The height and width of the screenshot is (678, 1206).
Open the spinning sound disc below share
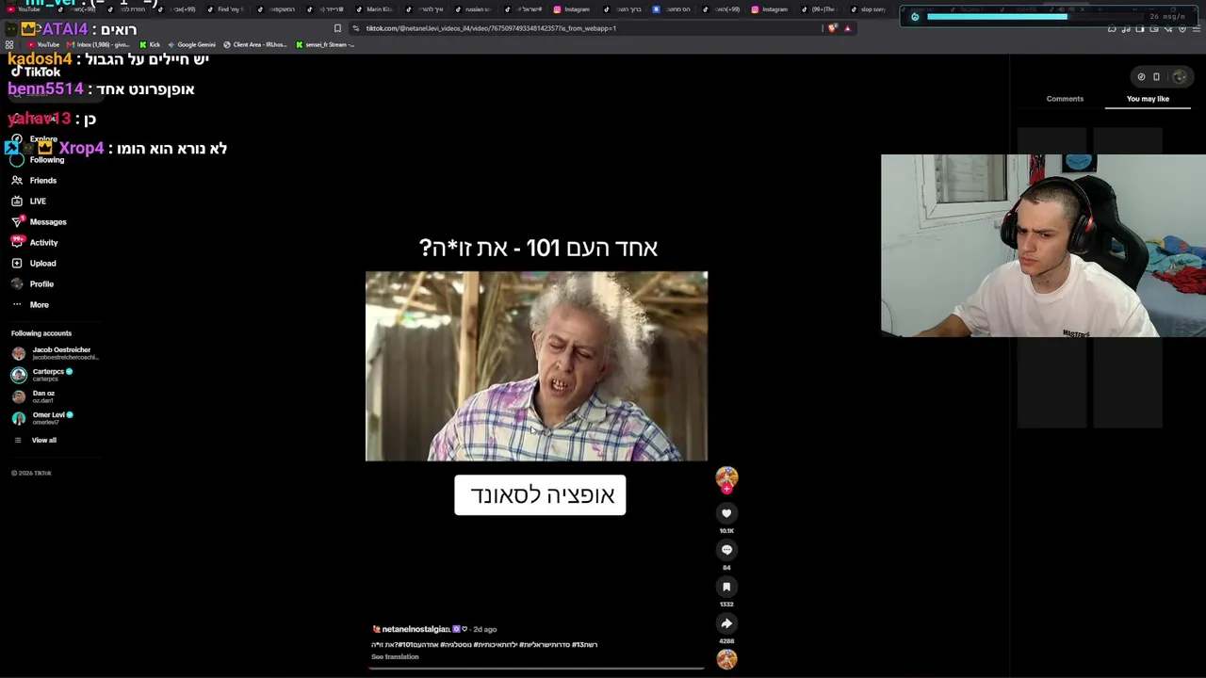tap(726, 659)
